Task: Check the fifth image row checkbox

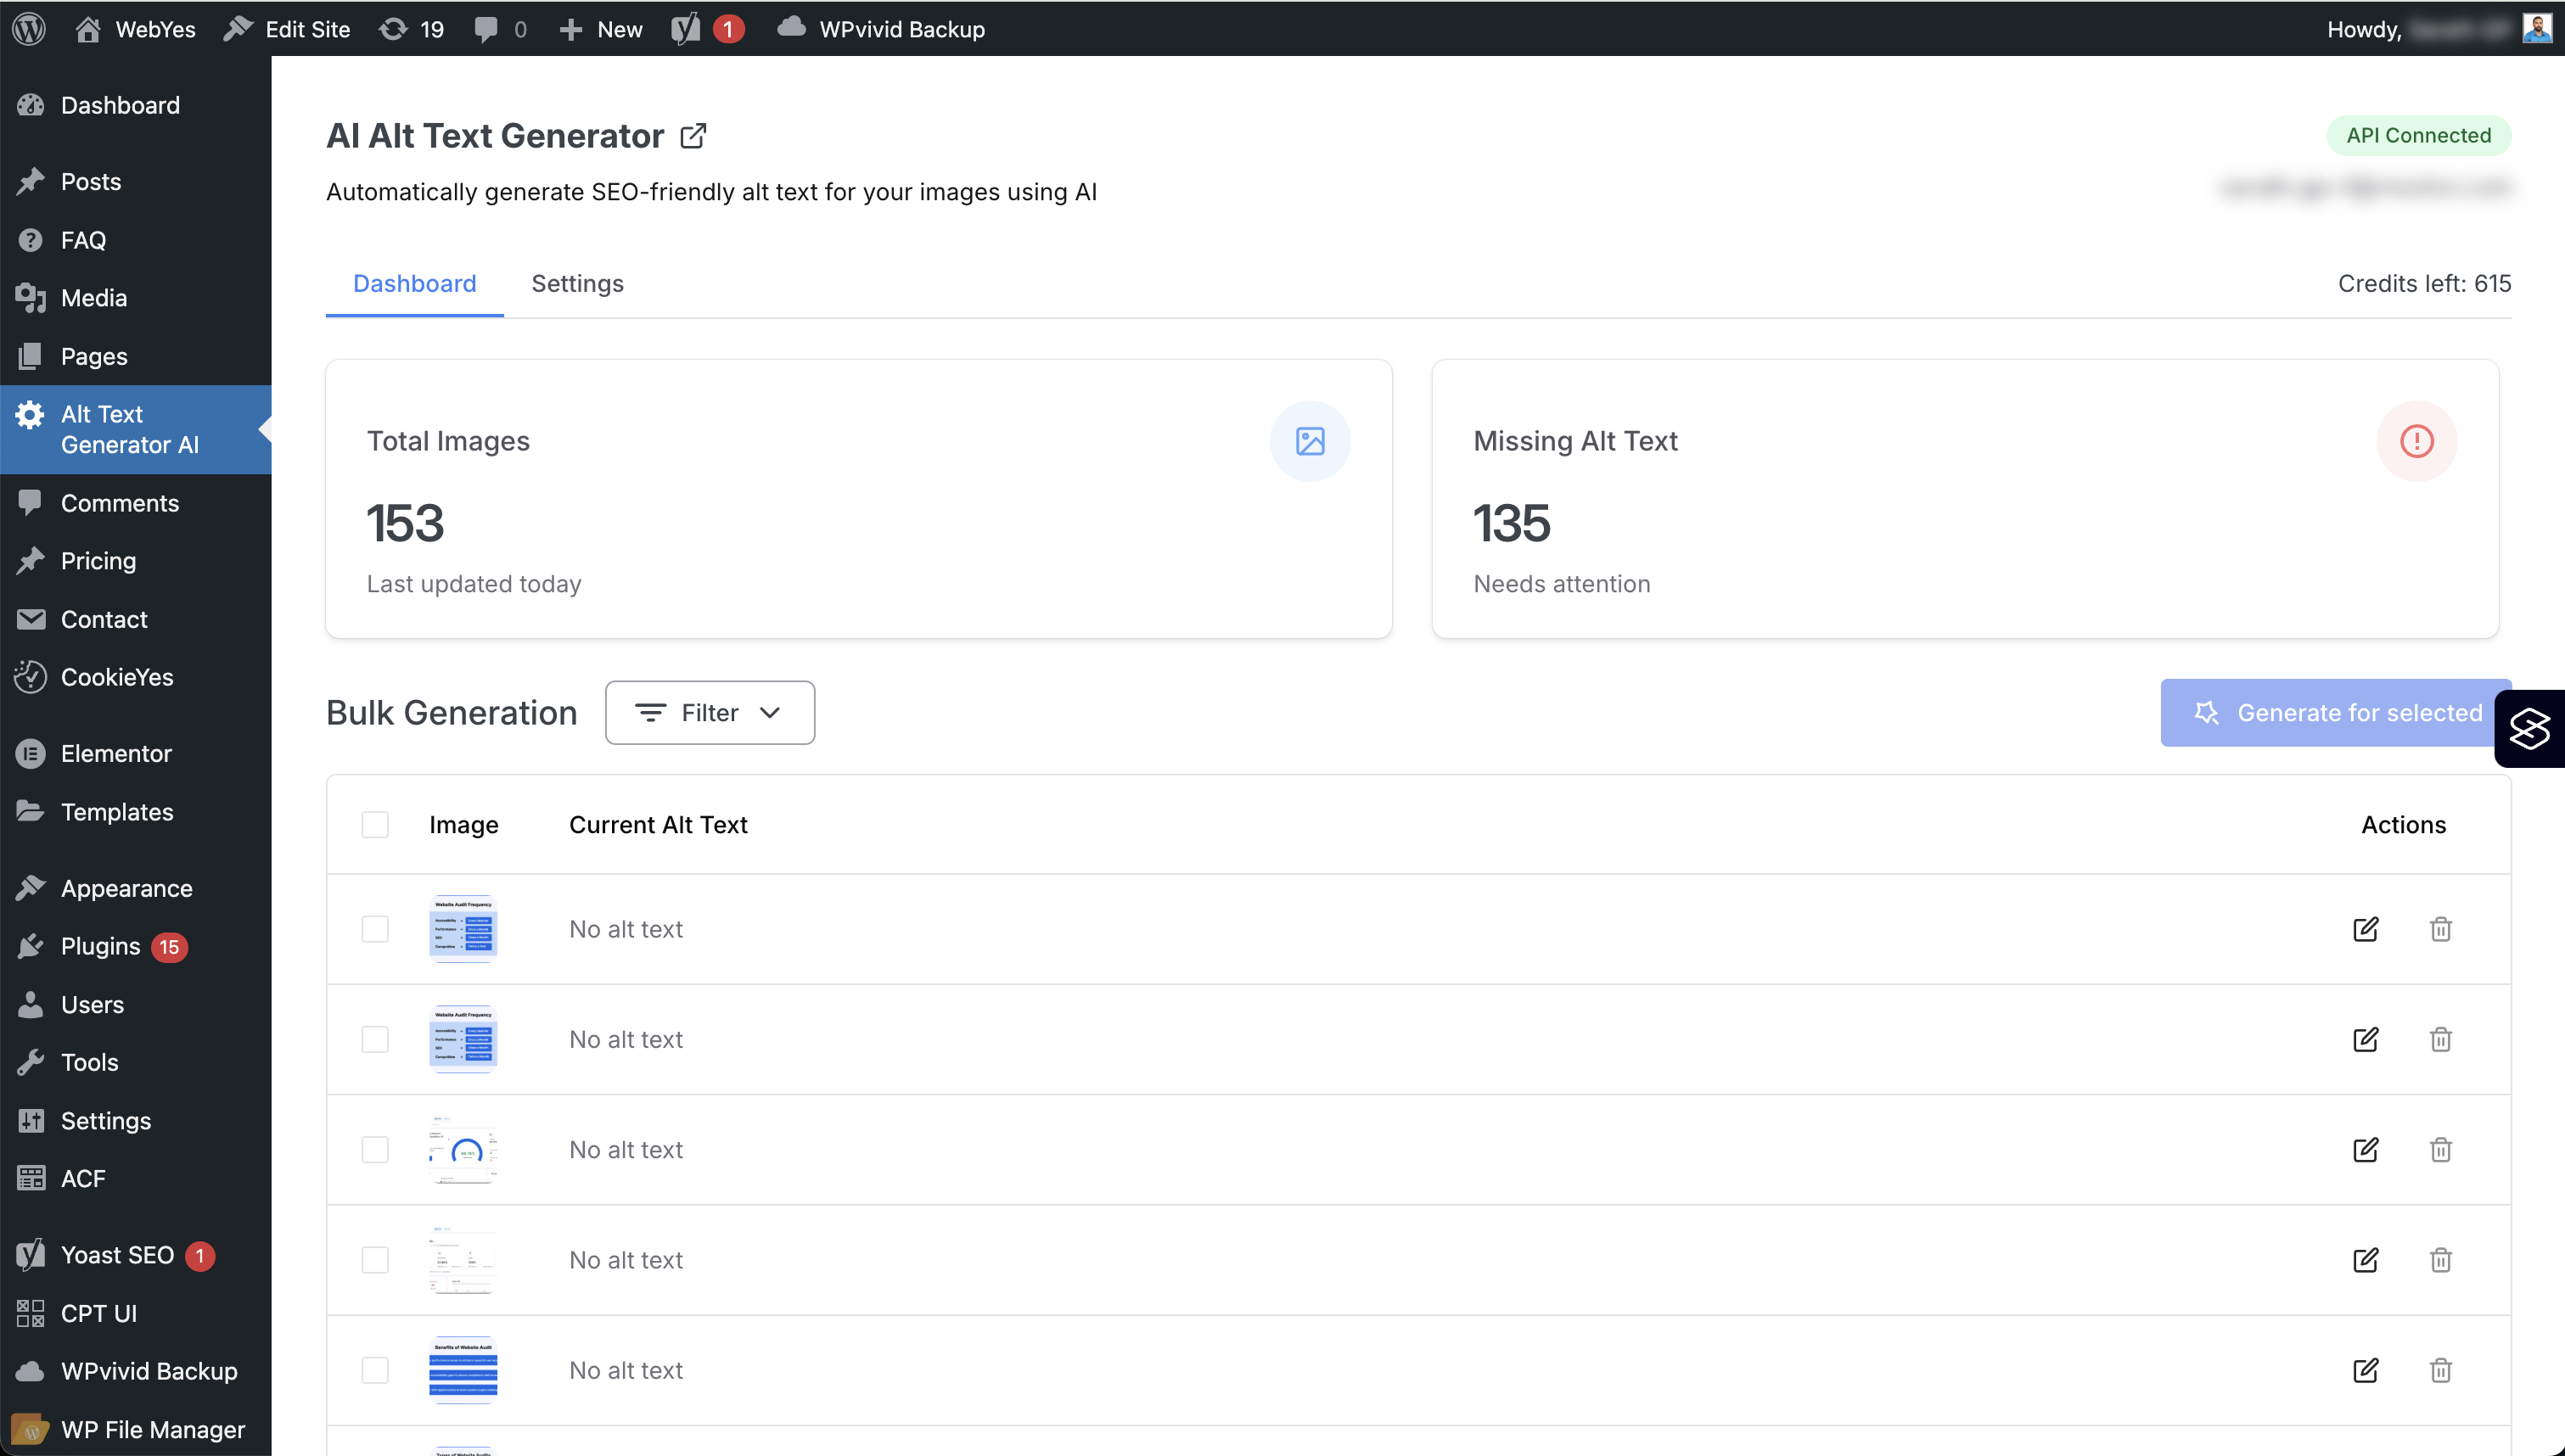Action: 375,1370
